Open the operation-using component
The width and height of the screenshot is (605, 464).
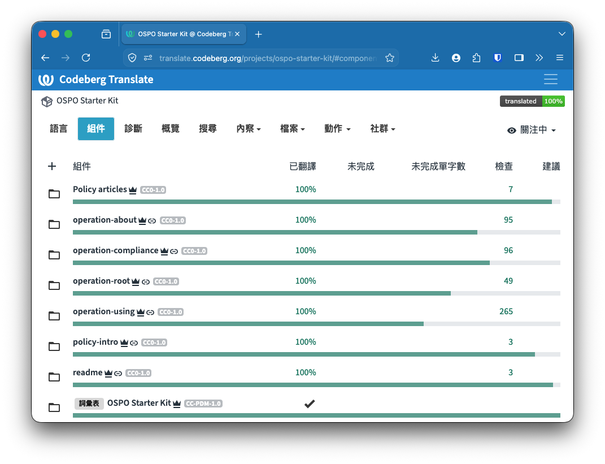pyautogui.click(x=104, y=311)
